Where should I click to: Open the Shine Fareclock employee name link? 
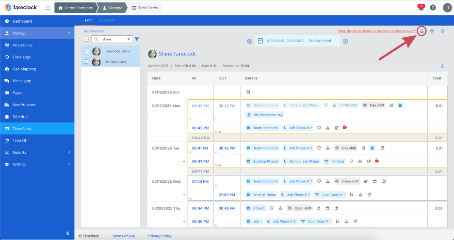pyautogui.click(x=177, y=54)
